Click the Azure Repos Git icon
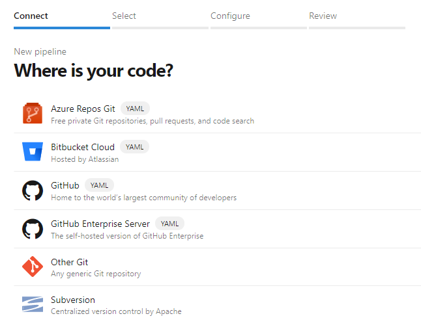Viewport: 421px width, 327px height. pos(33,114)
